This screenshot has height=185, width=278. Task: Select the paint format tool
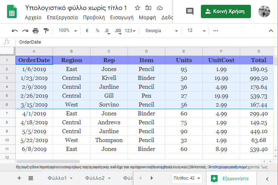point(46,31)
